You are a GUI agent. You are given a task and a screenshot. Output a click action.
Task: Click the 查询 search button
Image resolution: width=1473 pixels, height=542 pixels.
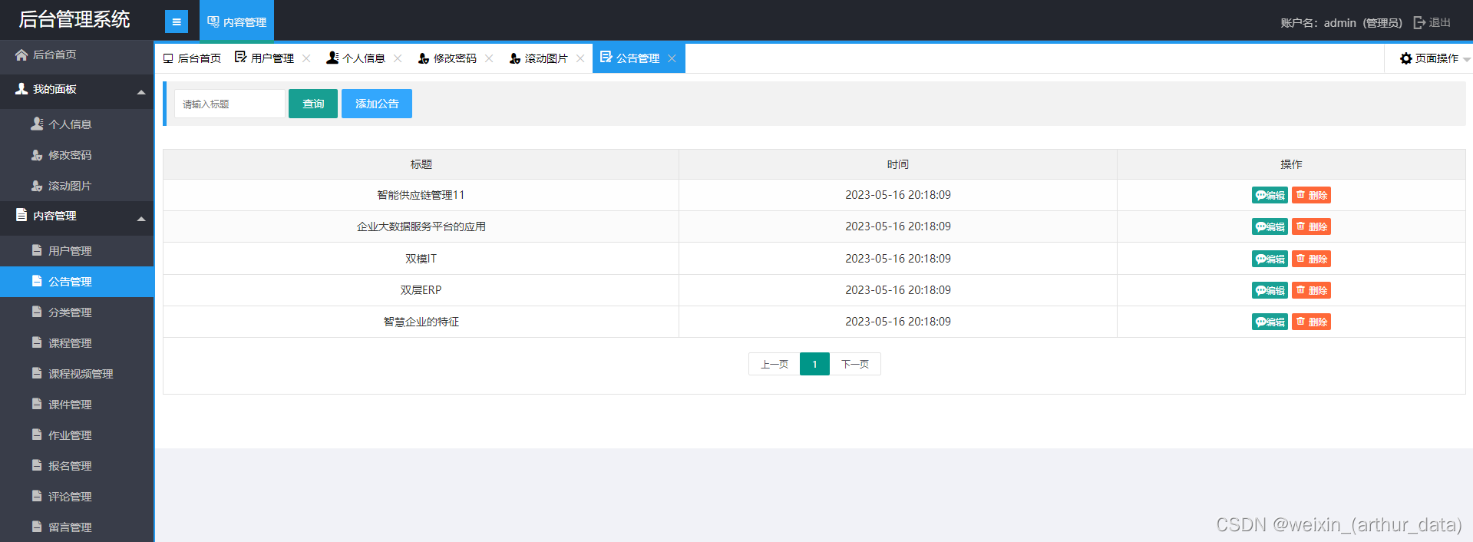313,104
